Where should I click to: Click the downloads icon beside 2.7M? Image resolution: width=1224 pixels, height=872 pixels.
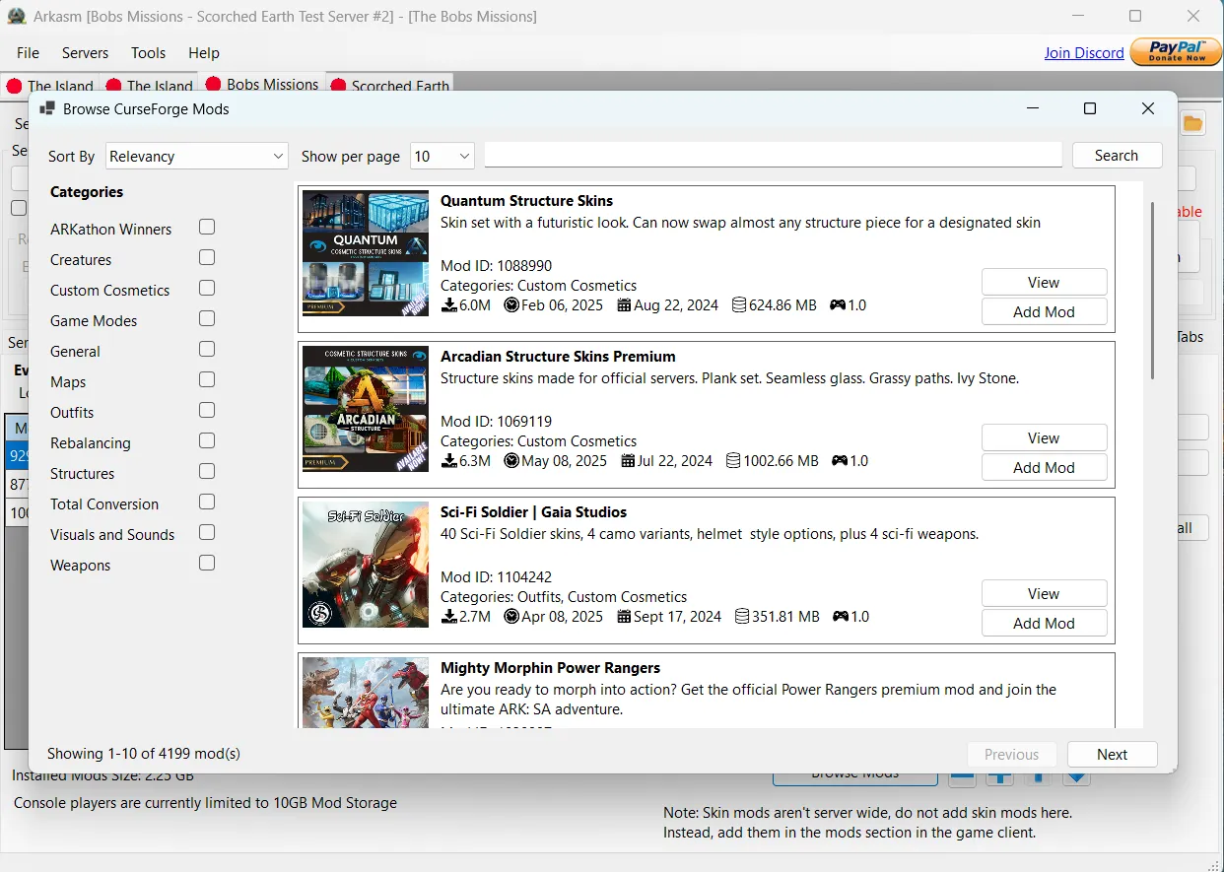coord(448,617)
